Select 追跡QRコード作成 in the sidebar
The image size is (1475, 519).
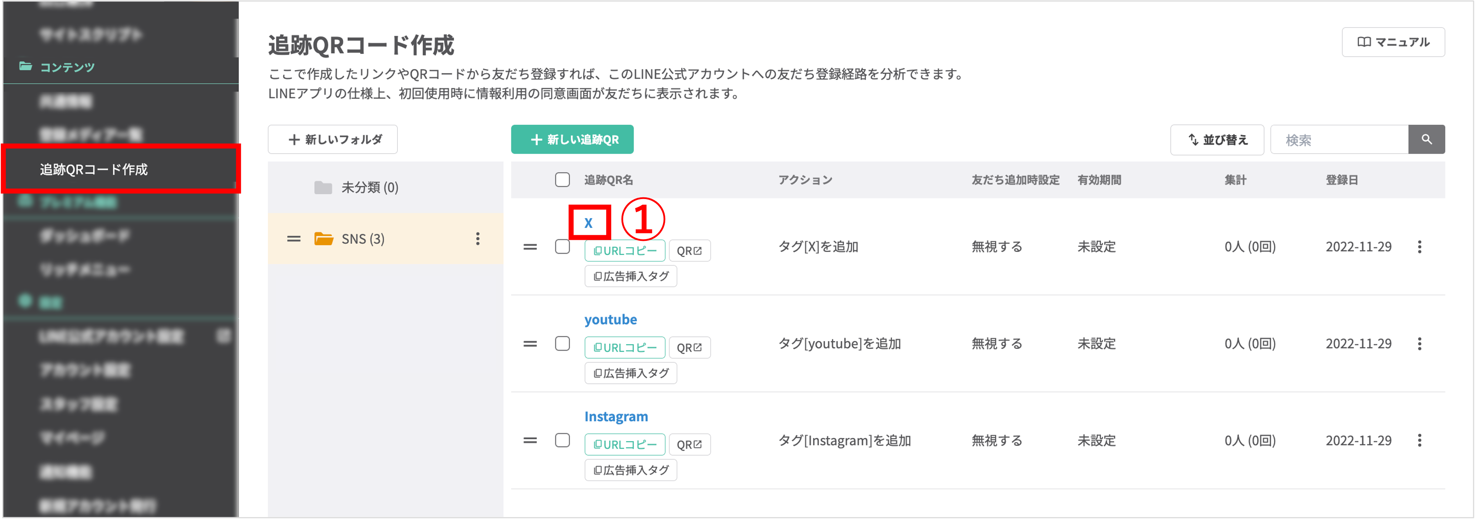coord(93,169)
